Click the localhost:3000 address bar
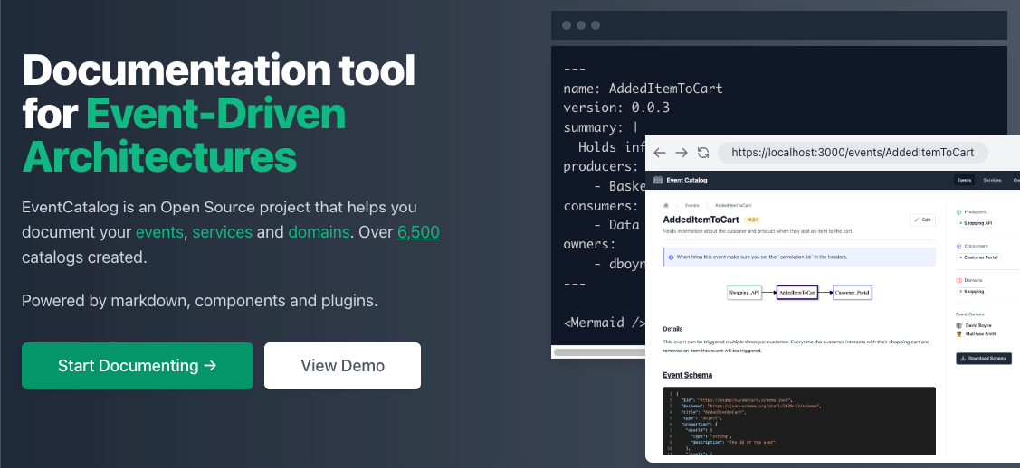Viewport: 1020px width, 468px height. [x=853, y=153]
